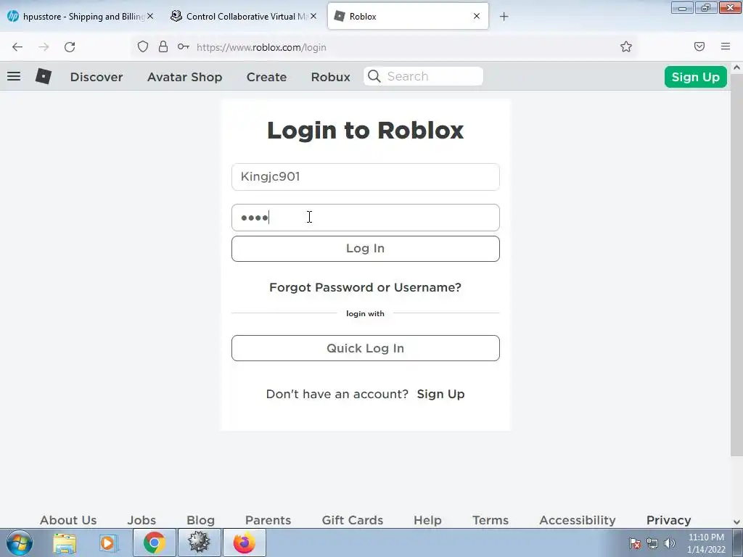Screen dimensions: 743x557
Task: Open the Windows Start menu
Action: (20, 542)
